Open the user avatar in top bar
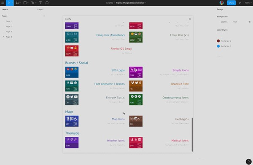This screenshot has height=165, width=253. [221, 3]
